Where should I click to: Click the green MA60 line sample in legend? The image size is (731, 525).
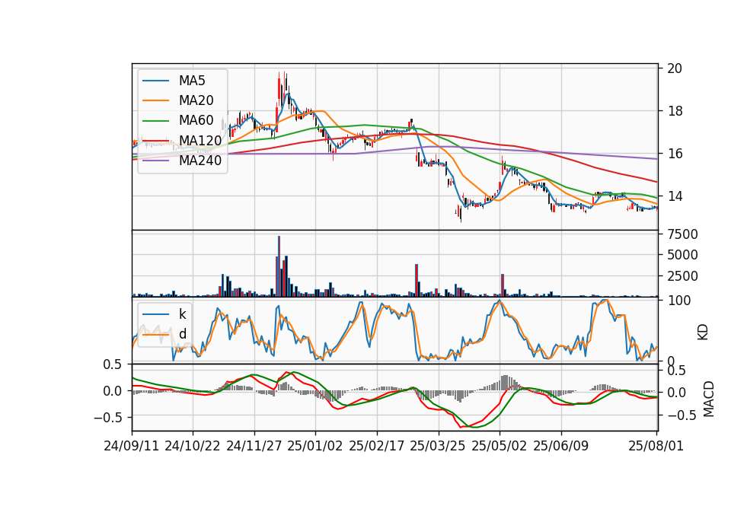pos(155,121)
